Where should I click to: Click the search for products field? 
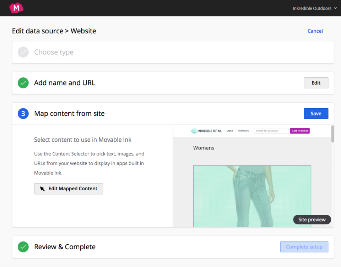click(271, 131)
